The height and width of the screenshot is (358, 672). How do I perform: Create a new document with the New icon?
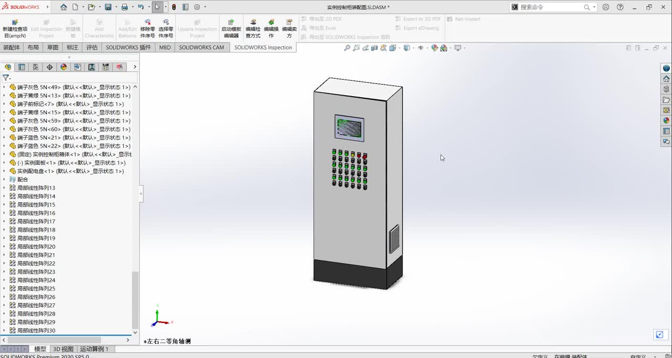[75, 7]
